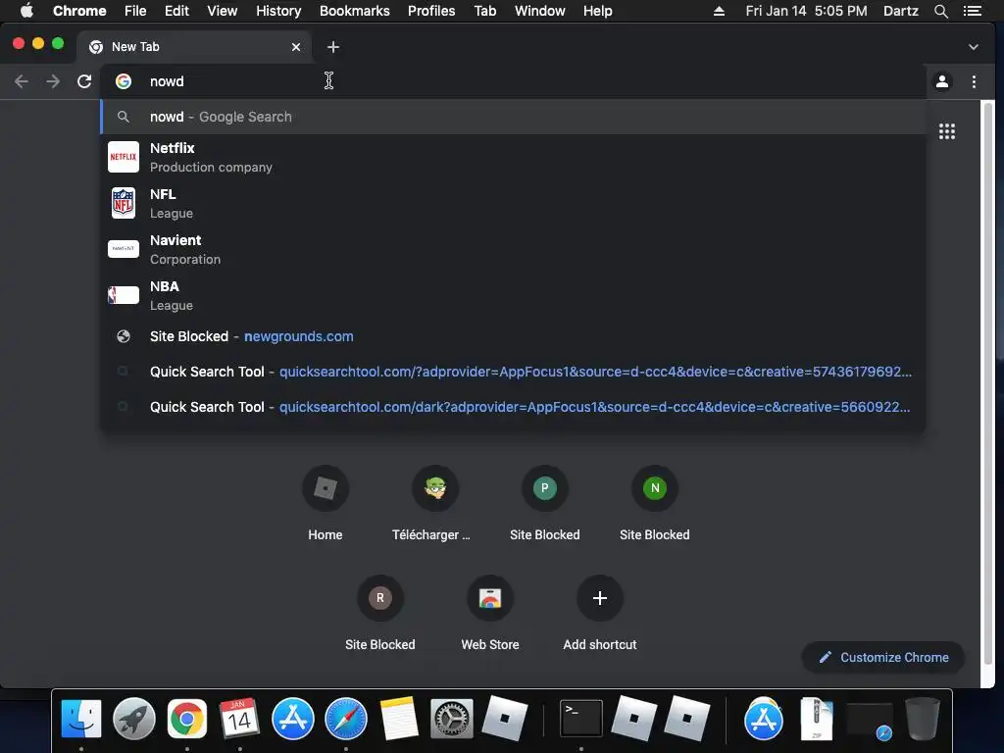Click the Chrome icon in the Dock
Viewport: 1004px width, 753px height.
coord(187,719)
